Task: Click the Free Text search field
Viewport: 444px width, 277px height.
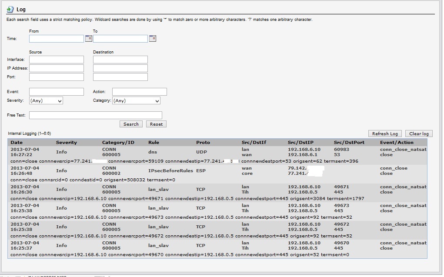Action: point(95,115)
